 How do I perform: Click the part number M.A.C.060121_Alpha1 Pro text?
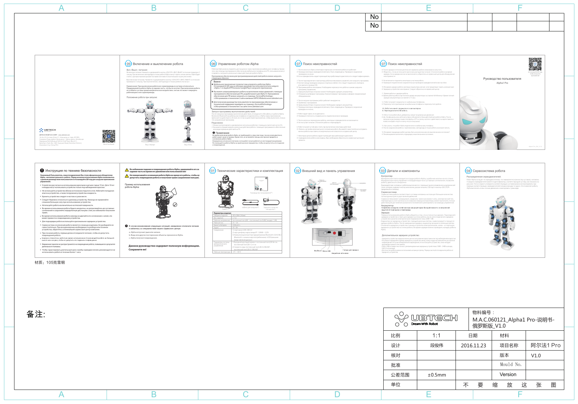pyautogui.click(x=513, y=322)
